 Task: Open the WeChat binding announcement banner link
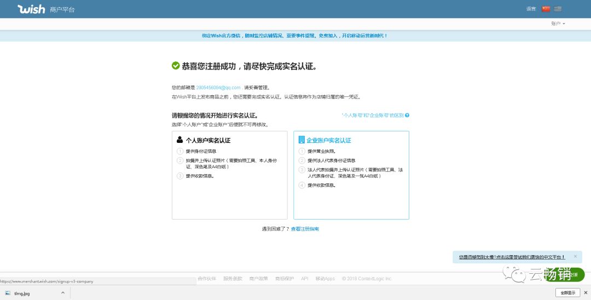click(294, 36)
